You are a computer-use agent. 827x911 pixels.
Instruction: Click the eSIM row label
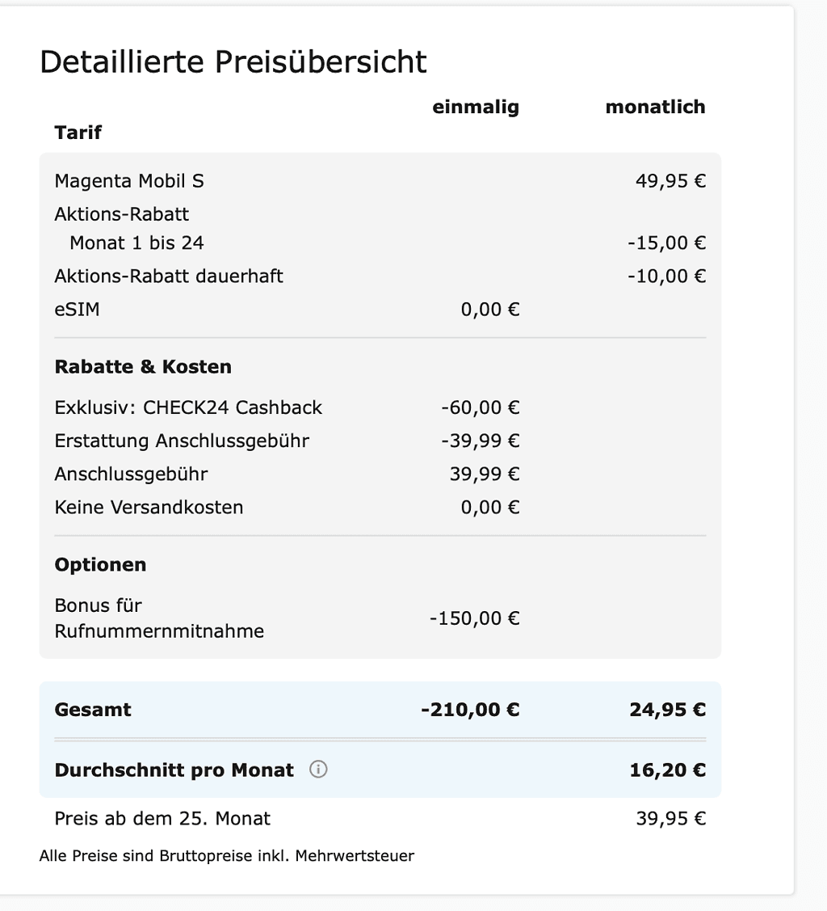(78, 309)
